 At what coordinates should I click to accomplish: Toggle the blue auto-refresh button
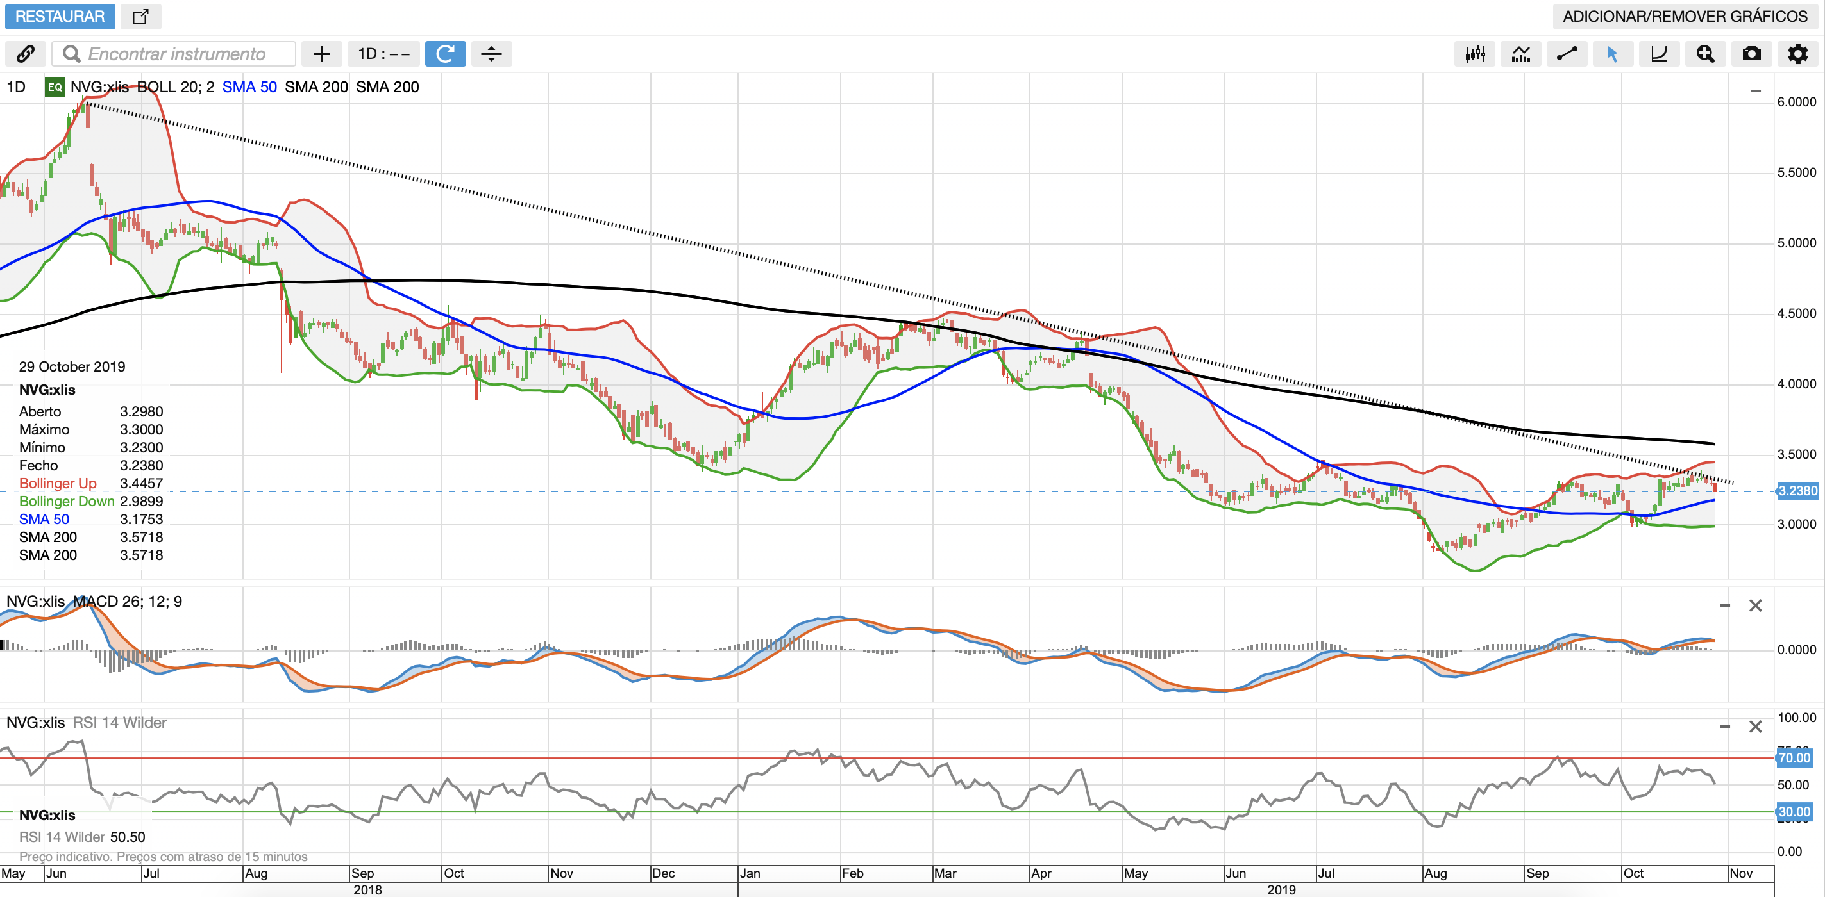coord(445,54)
